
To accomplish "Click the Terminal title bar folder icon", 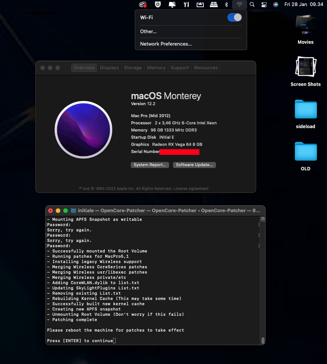I will (x=73, y=211).
